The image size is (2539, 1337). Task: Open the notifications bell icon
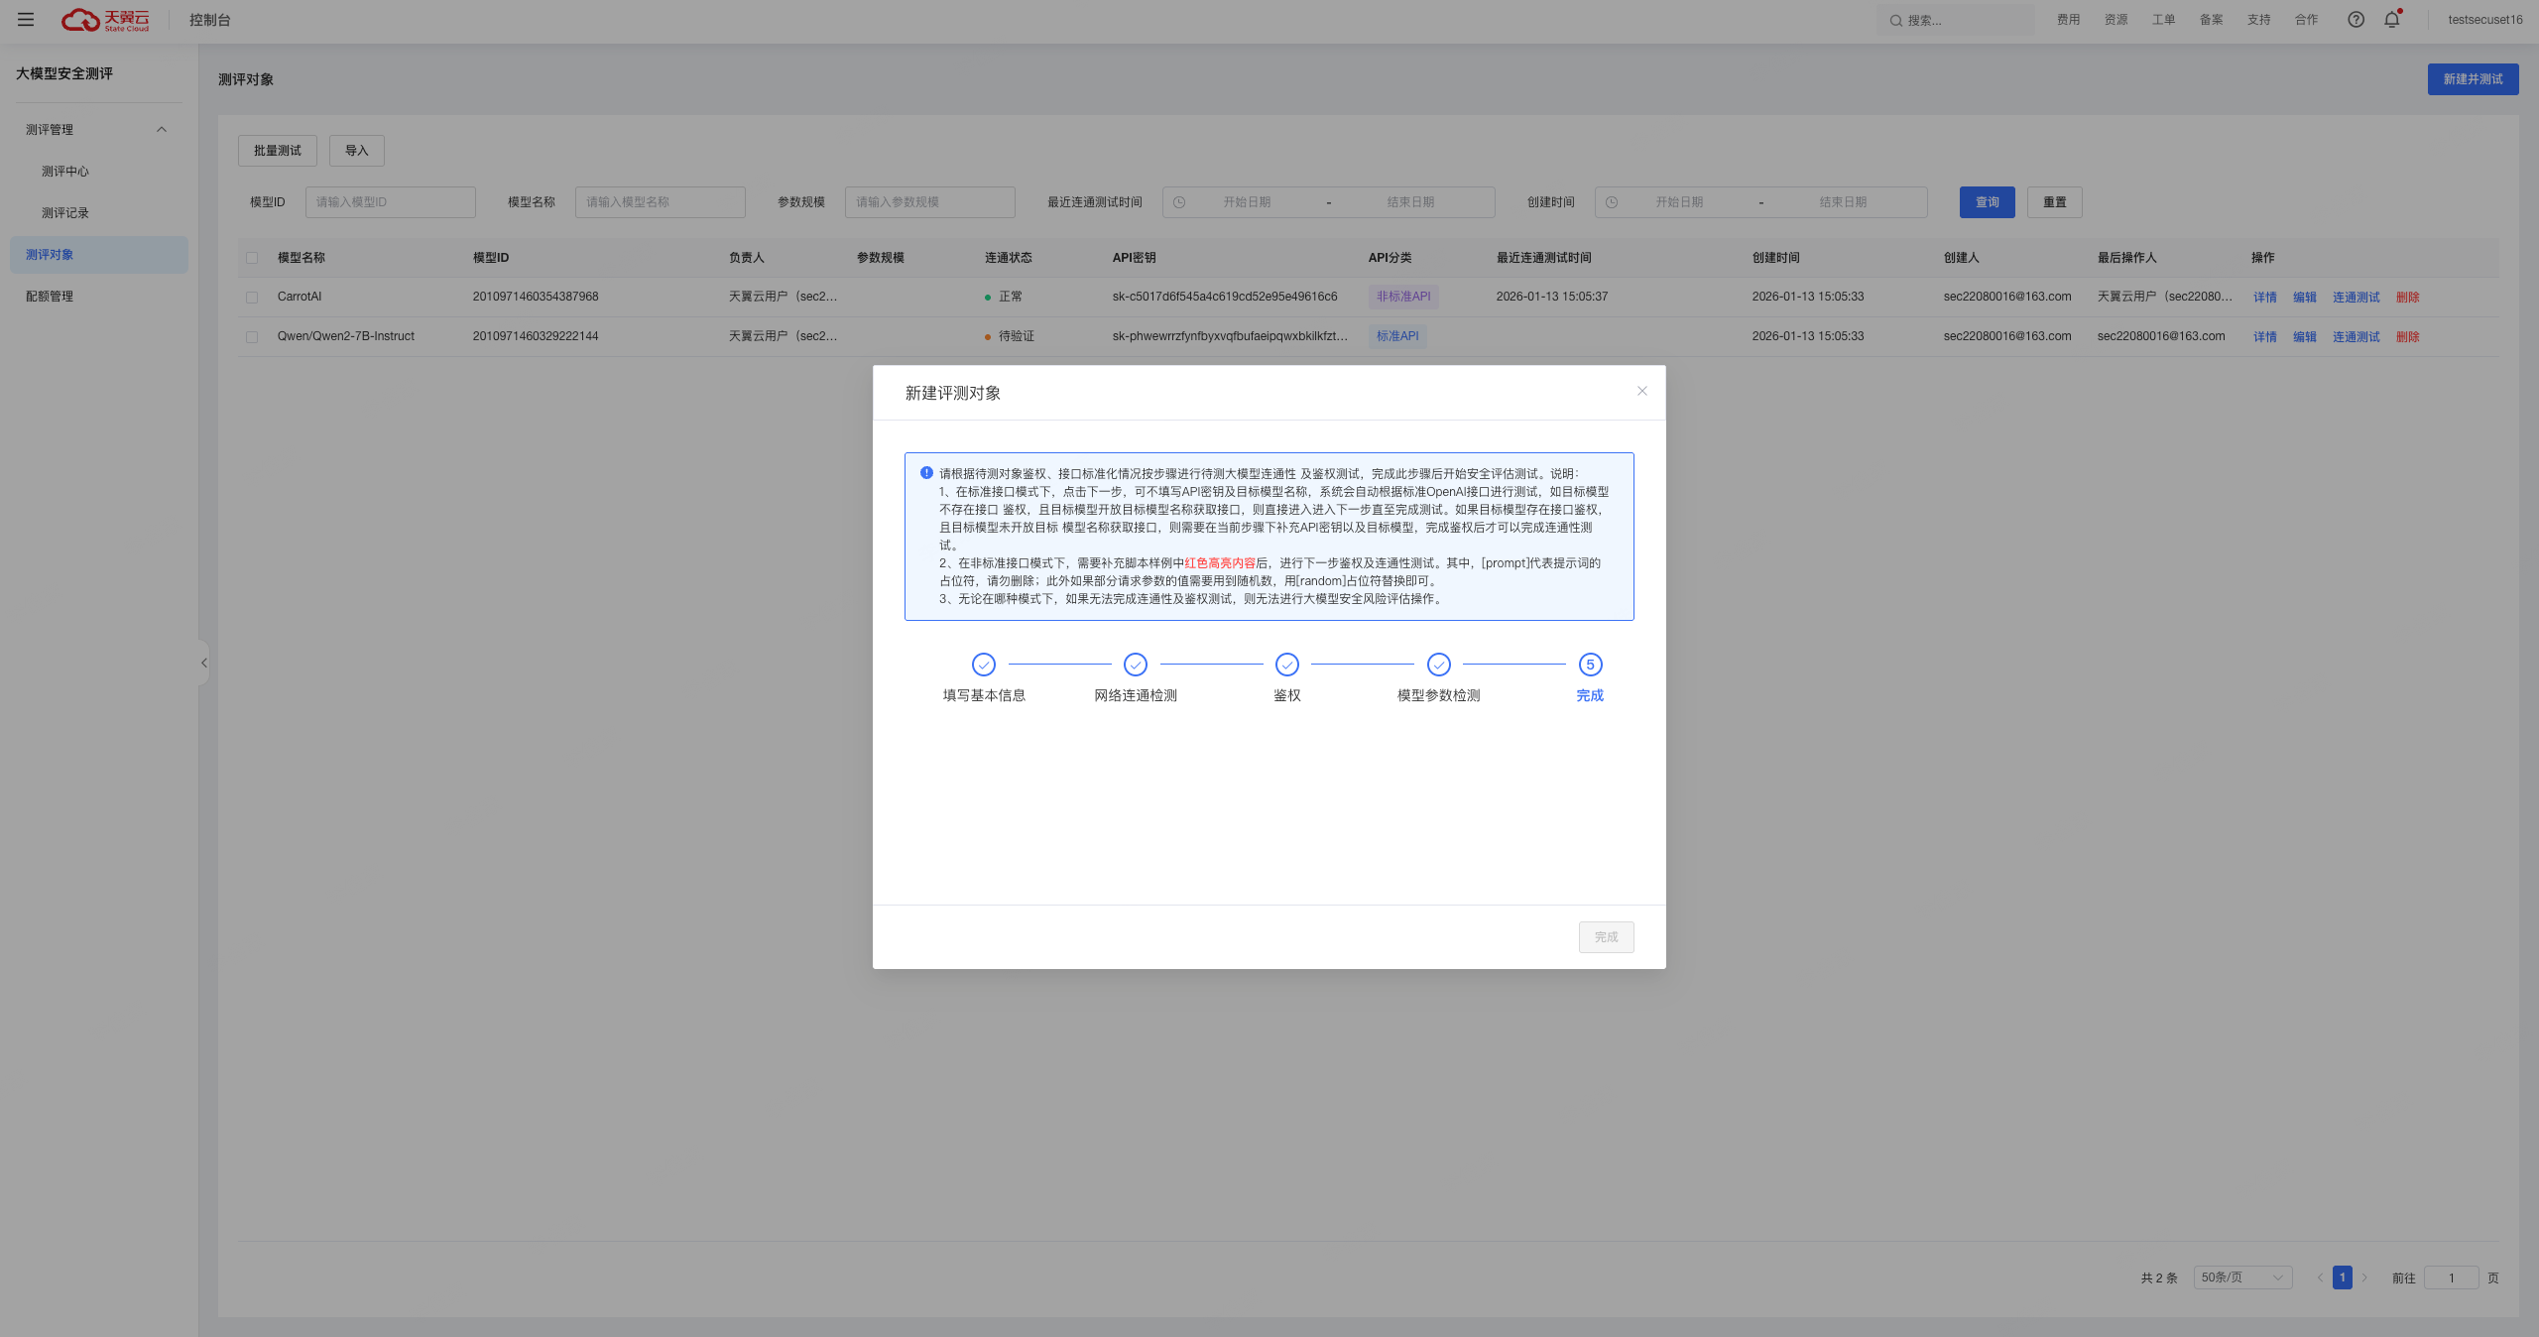click(x=2391, y=20)
